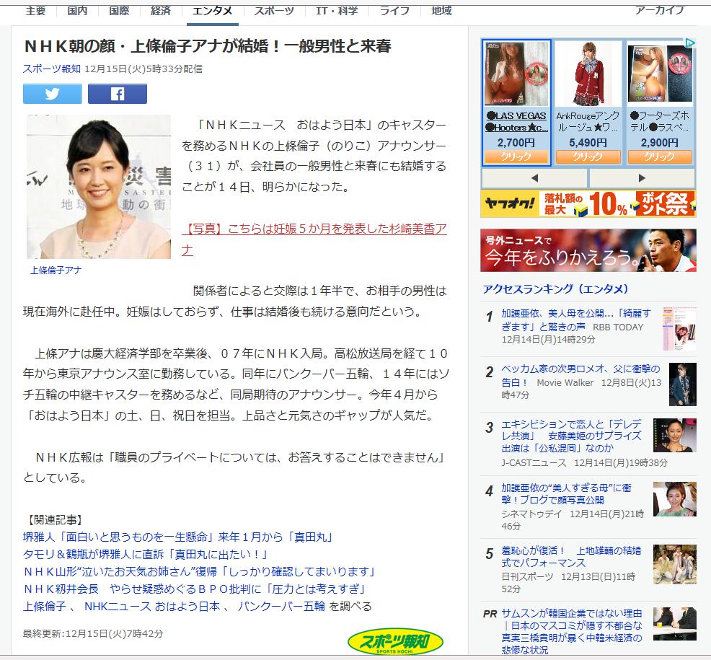Select the エンタメ tab
The width and height of the screenshot is (711, 660).
coord(212,11)
